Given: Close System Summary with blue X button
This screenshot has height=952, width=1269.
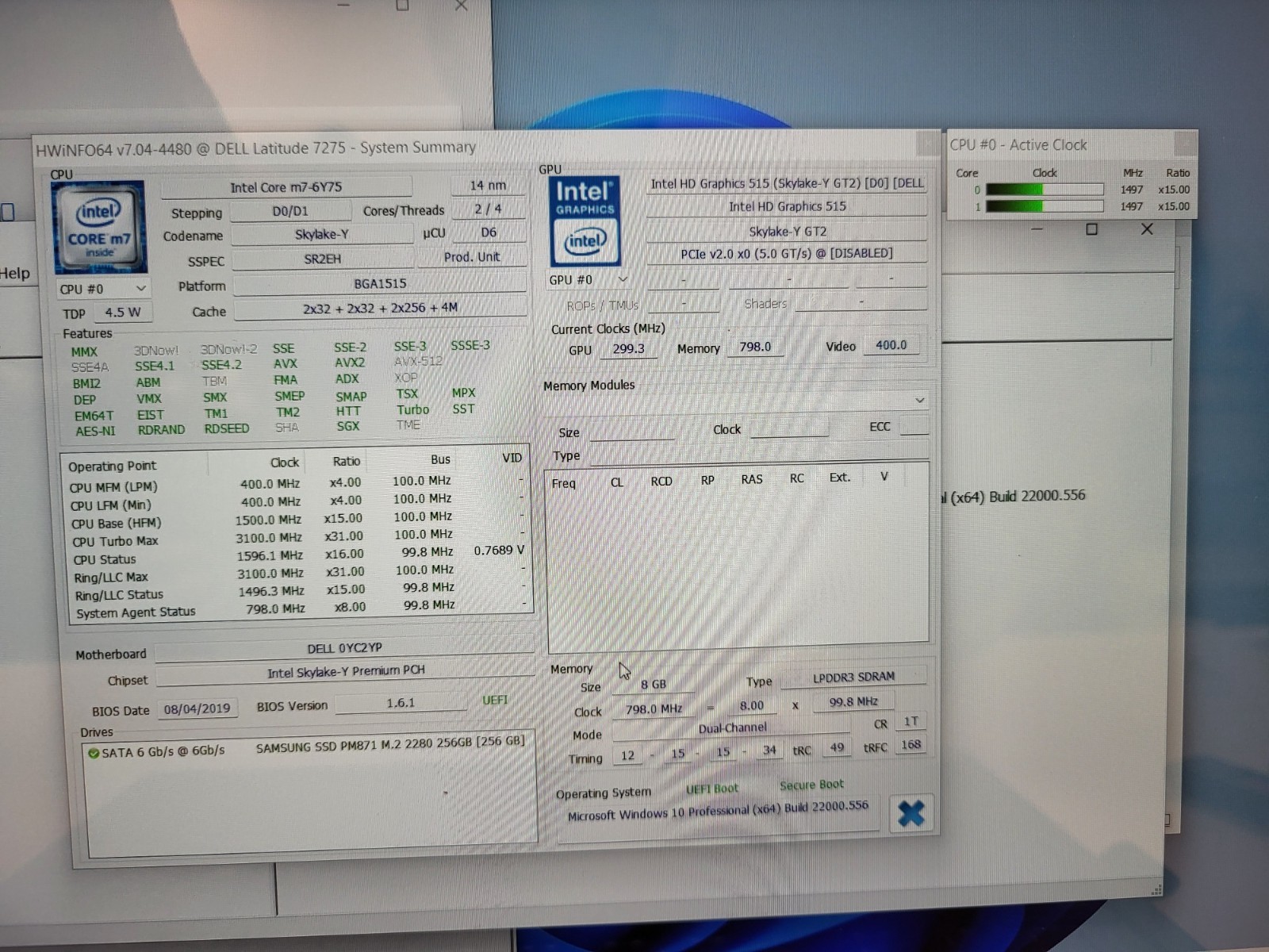Looking at the screenshot, I should [x=911, y=813].
